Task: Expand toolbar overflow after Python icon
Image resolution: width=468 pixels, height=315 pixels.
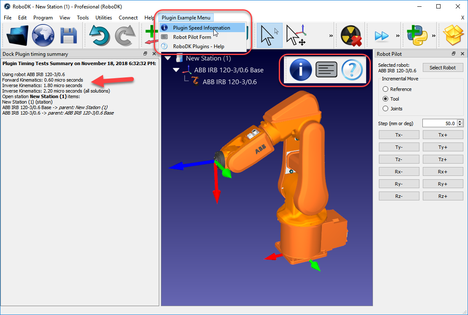Action: coord(433,36)
